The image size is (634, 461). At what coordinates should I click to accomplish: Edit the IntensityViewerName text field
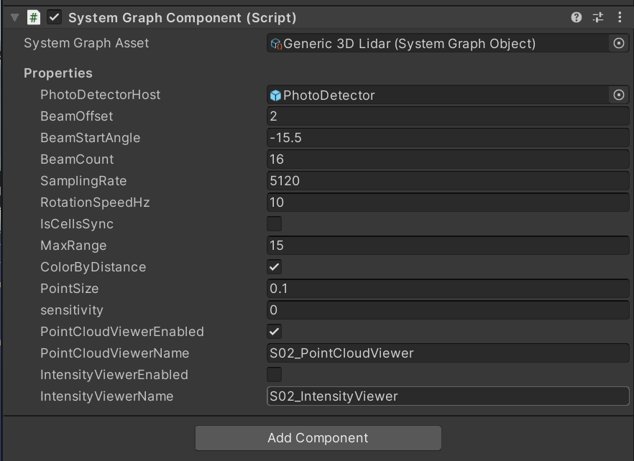pos(447,396)
